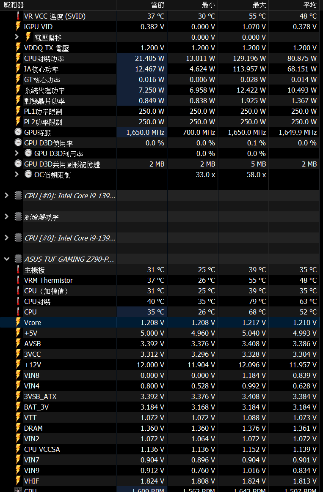Click the clock icon beside GPU時脈
The width and height of the screenshot is (323, 492).
click(18, 132)
